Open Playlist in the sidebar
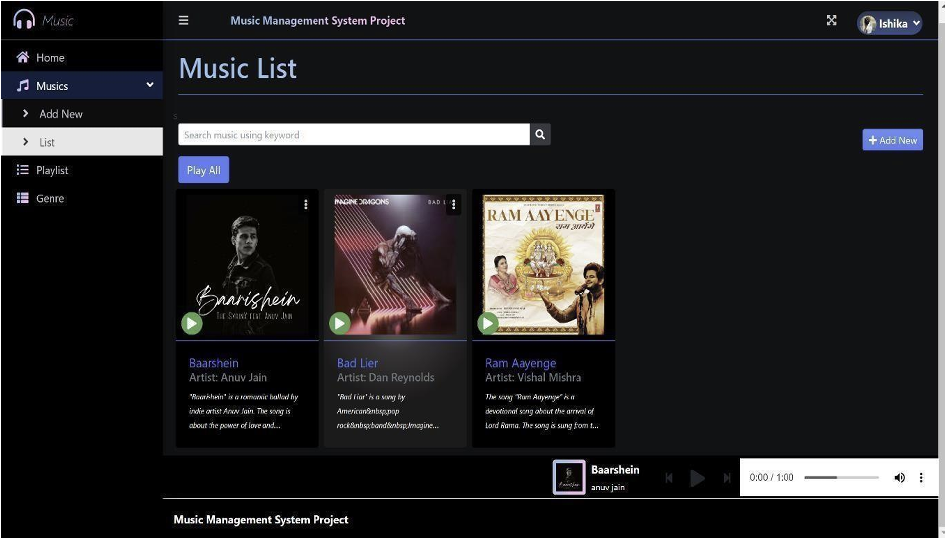 pos(82,170)
